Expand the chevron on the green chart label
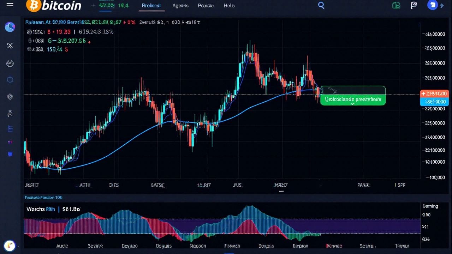 [x=352, y=104]
